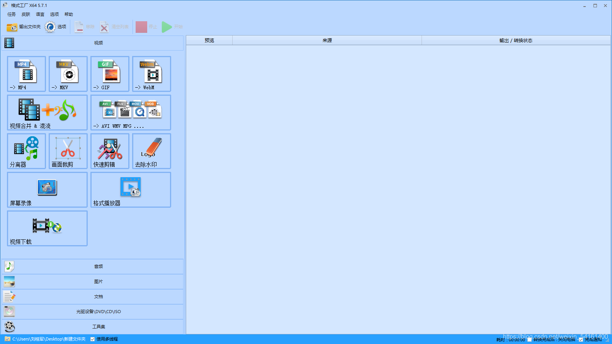Screen dimensions: 612x344
Task: Click the status bar folder icon
Action: (x=7, y=339)
